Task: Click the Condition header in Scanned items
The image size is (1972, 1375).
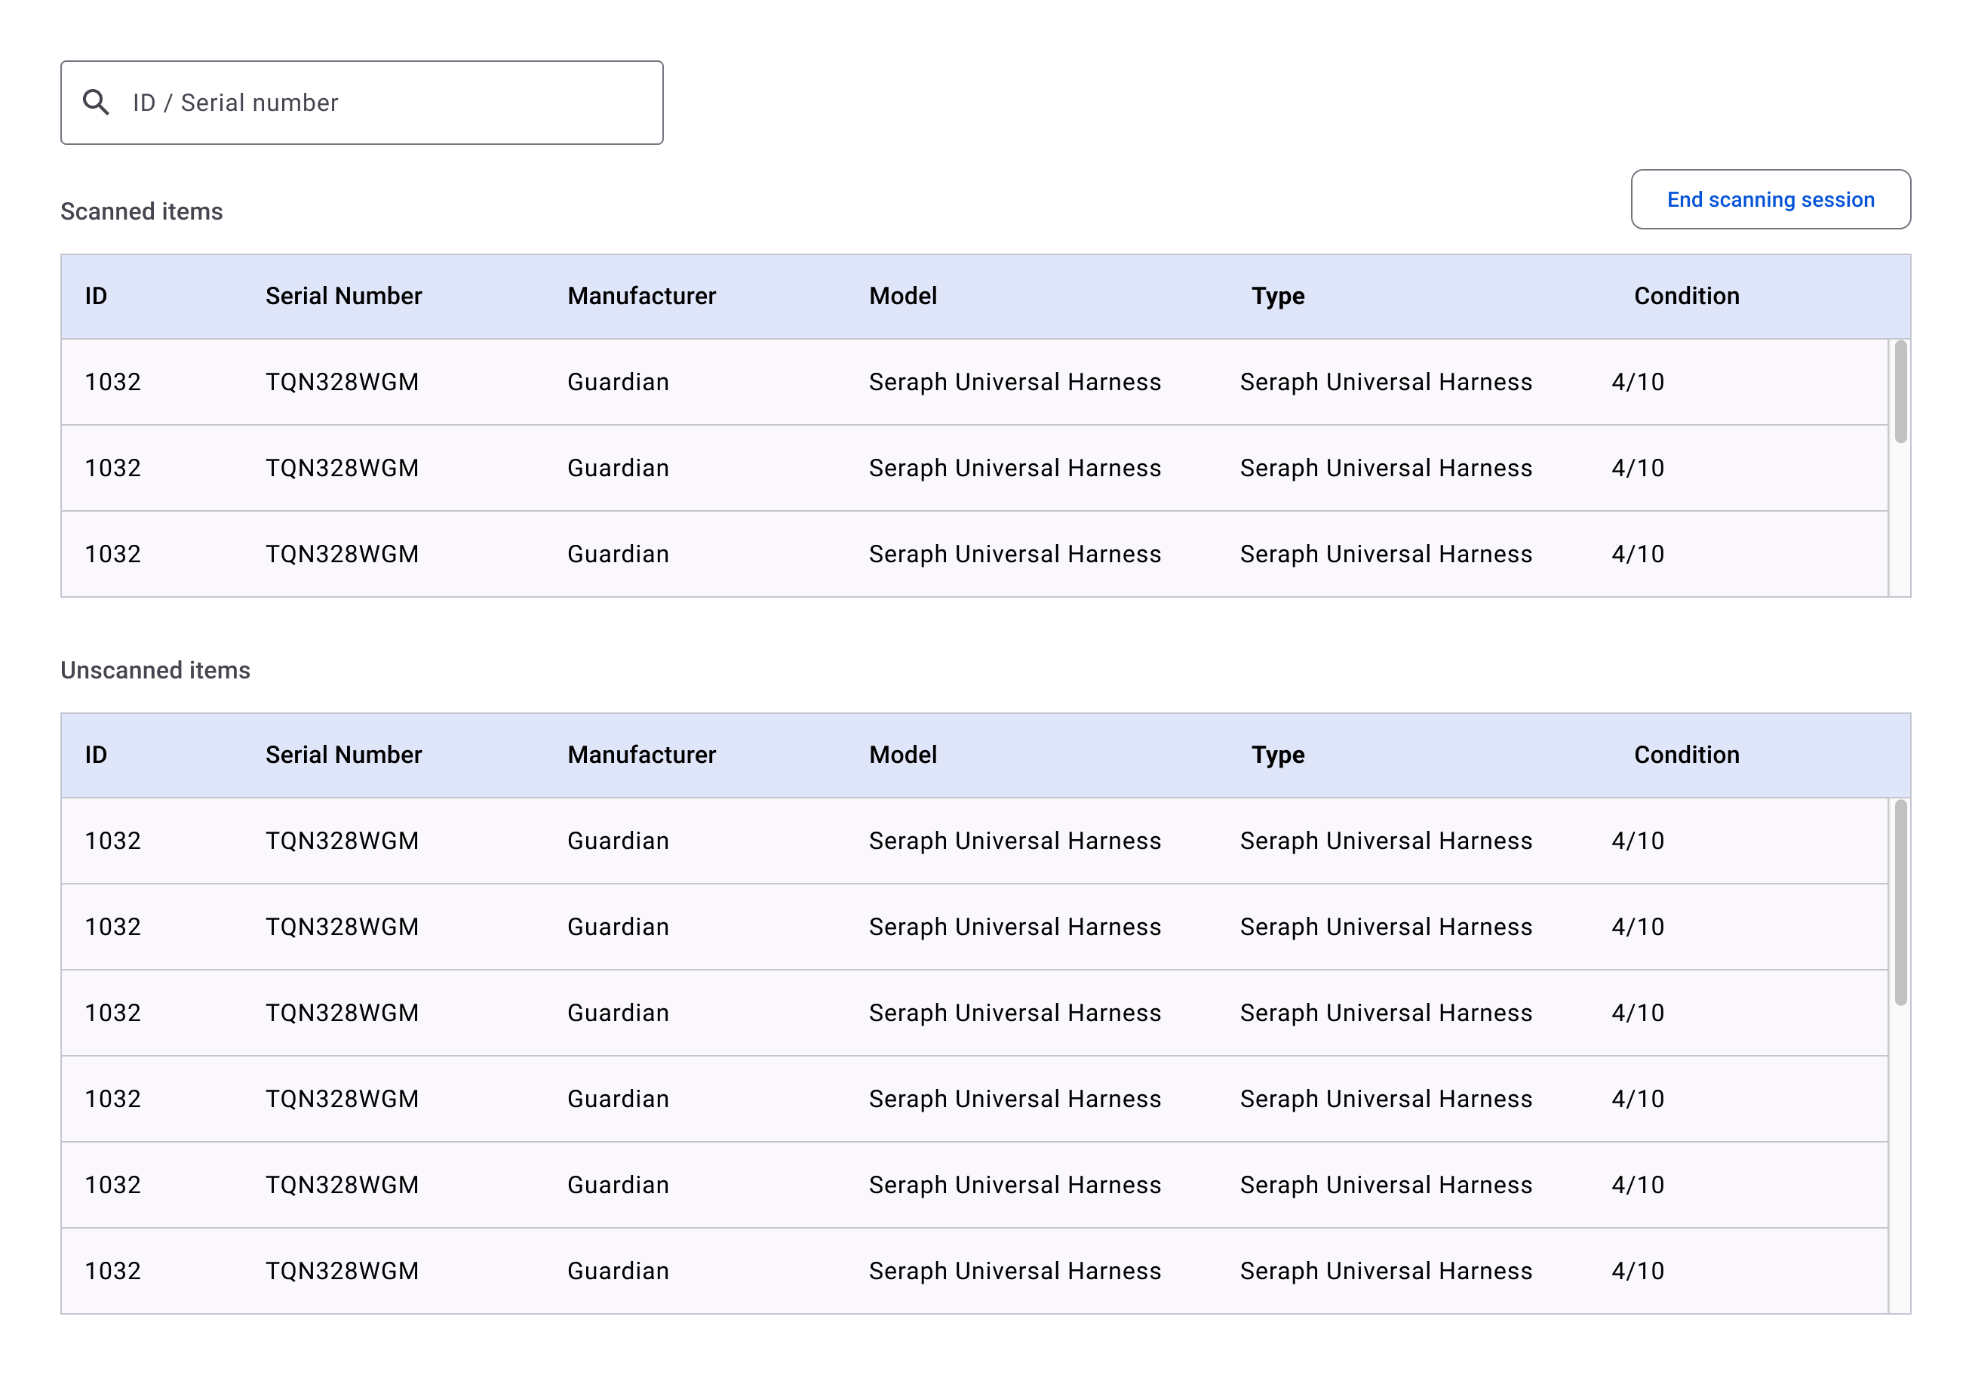Action: click(x=1686, y=296)
